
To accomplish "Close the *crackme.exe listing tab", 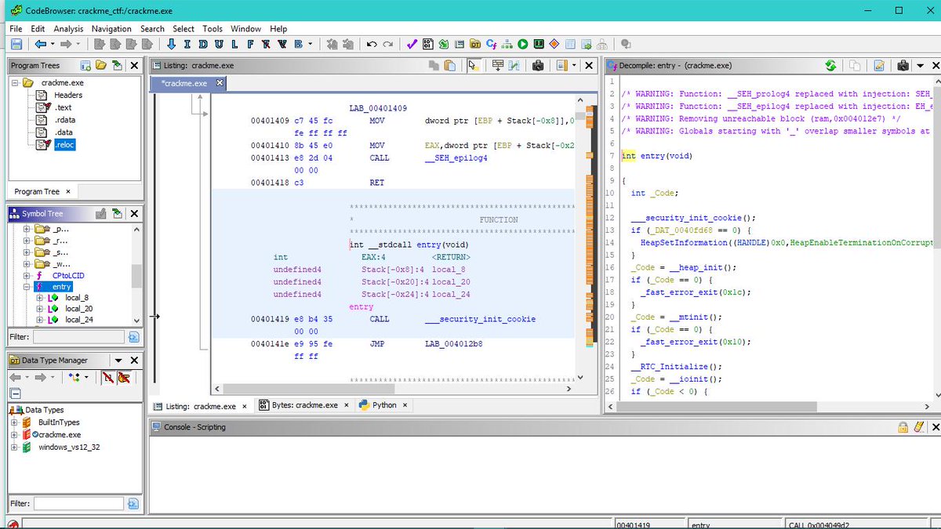I will [x=220, y=83].
